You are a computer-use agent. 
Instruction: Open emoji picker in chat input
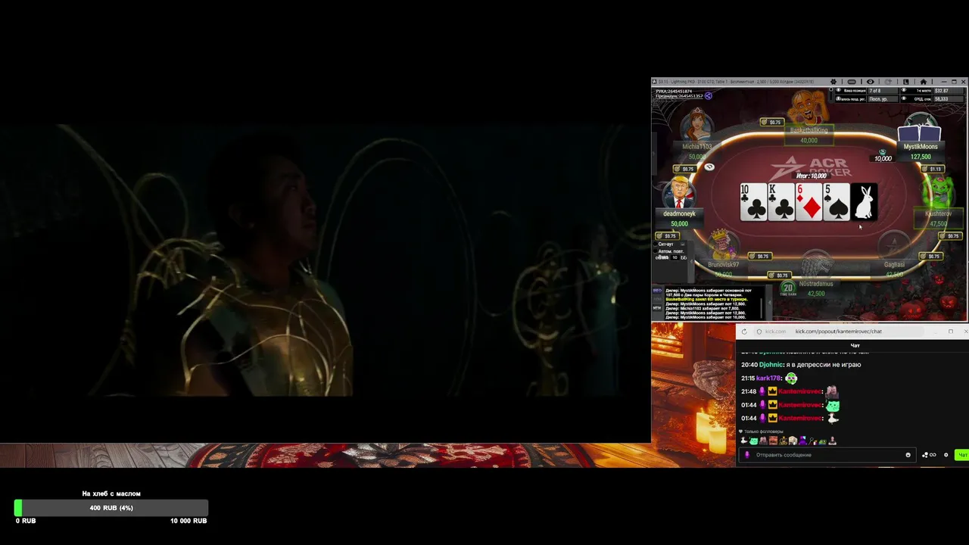coord(908,455)
